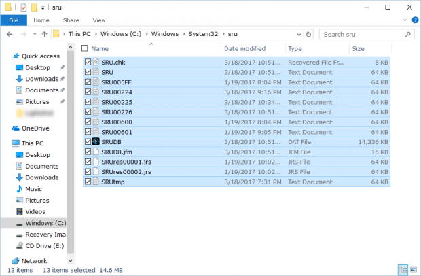Sort by the Date modified column
Screen dimensions: 421x276
click(244, 49)
